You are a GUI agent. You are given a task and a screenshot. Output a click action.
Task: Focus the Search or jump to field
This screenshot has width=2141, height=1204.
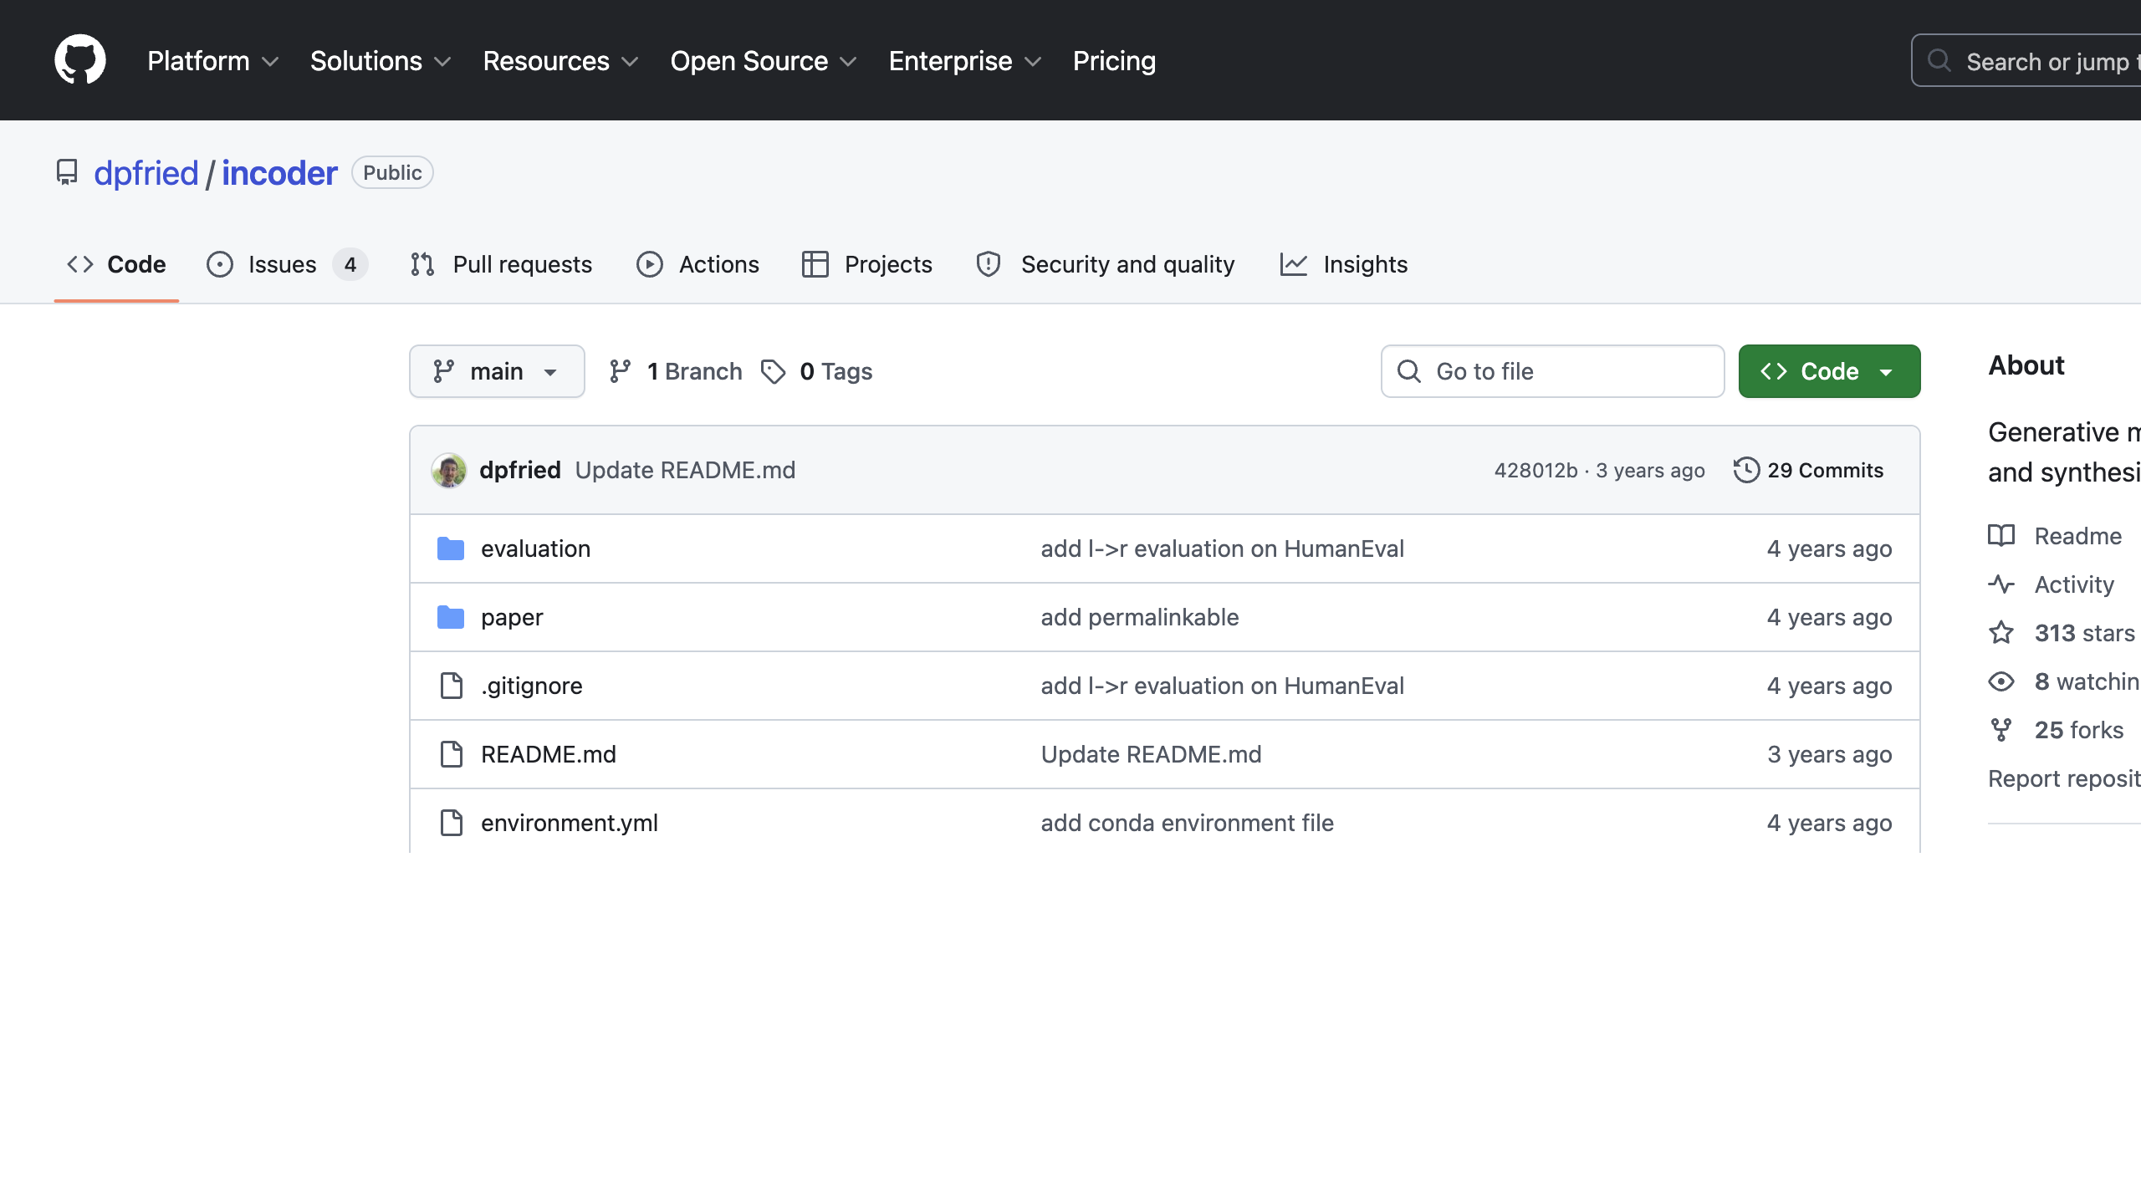tap(2027, 60)
